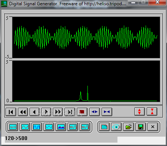Click the cyan eye view icon
Viewport: 167px width, 146px height.
(116, 127)
